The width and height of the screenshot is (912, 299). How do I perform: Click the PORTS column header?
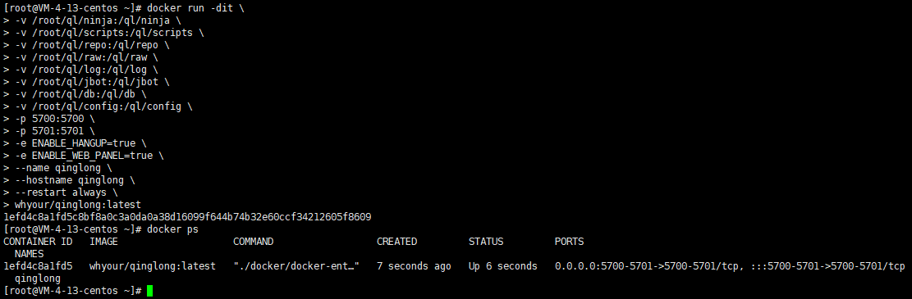coord(569,242)
